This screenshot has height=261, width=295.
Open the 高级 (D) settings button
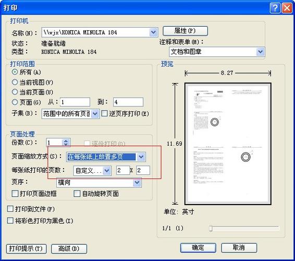coord(69,249)
